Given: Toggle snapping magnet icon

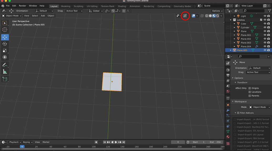Looking at the screenshot, I should [x=113, y=11].
